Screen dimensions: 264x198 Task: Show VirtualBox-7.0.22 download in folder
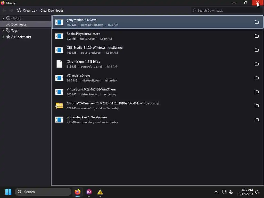click(257, 92)
